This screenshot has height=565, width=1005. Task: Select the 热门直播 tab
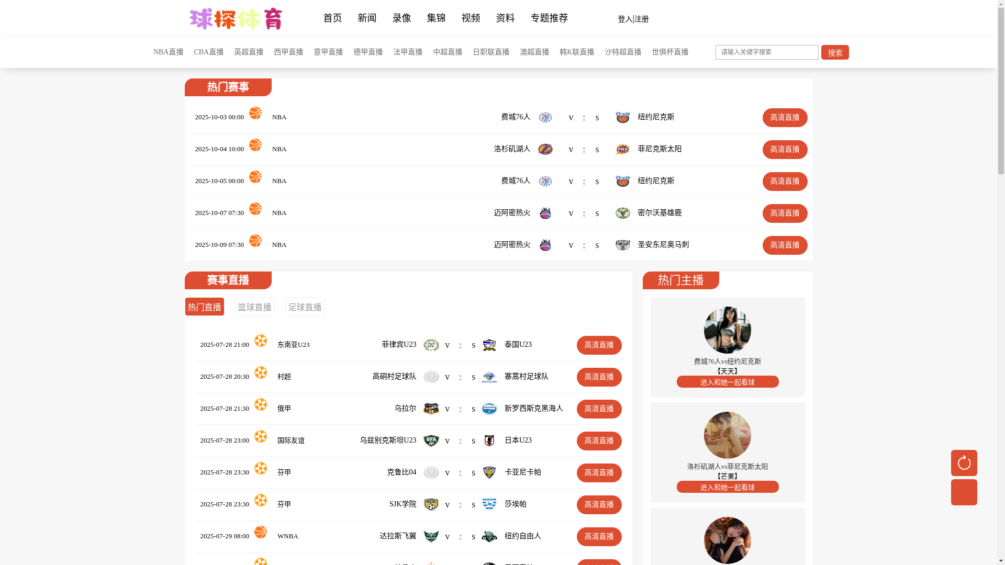point(205,307)
